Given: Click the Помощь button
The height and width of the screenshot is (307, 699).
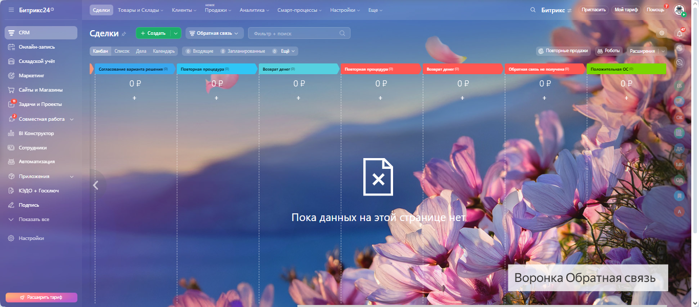Looking at the screenshot, I should click(x=655, y=10).
